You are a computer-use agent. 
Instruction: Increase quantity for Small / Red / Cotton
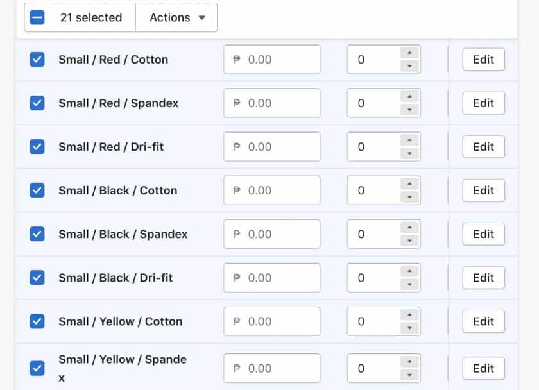(x=409, y=53)
